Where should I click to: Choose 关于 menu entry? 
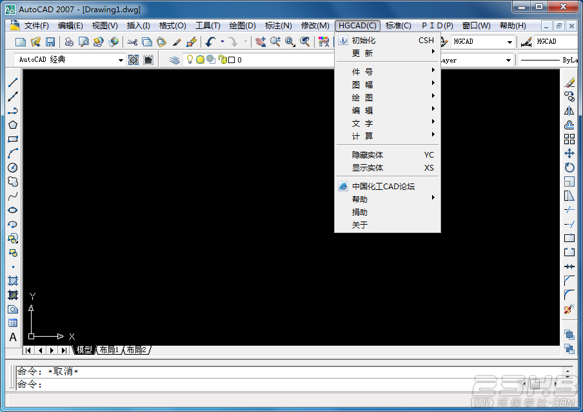(x=388, y=225)
